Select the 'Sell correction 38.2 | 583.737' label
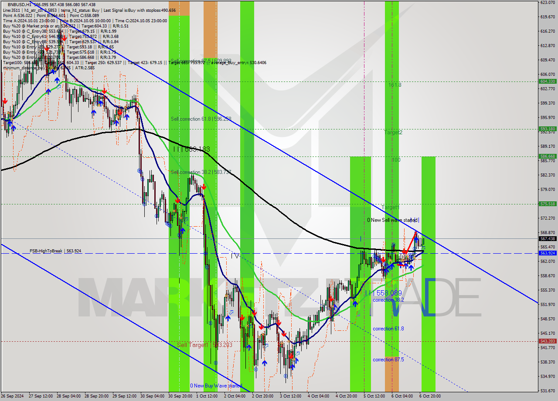 coord(201,172)
